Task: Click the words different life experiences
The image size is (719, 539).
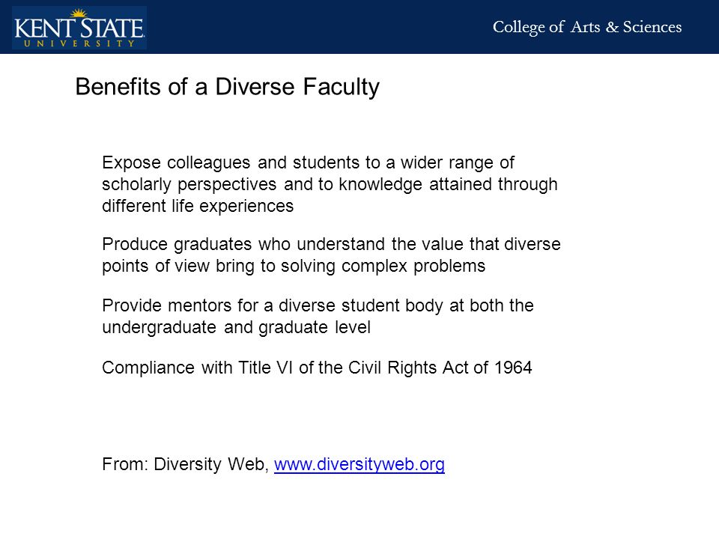Action: click(x=198, y=207)
